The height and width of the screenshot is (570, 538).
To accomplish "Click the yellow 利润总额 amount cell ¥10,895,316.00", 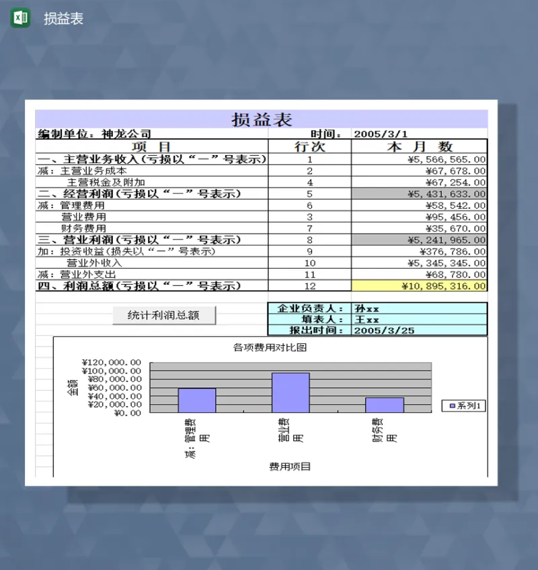I will point(444,286).
